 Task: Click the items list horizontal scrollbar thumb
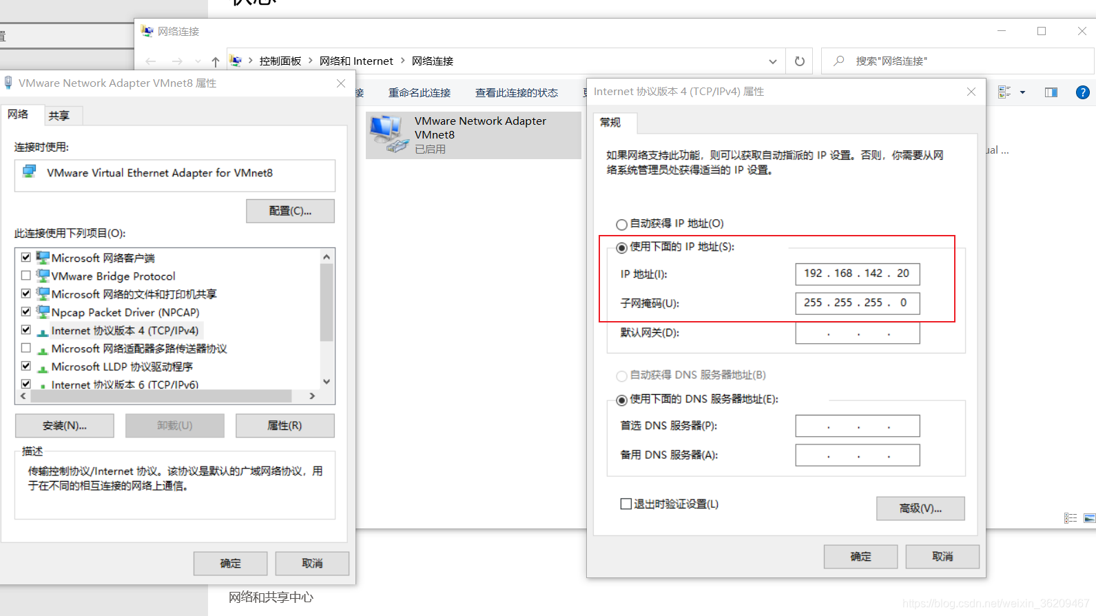[161, 396]
